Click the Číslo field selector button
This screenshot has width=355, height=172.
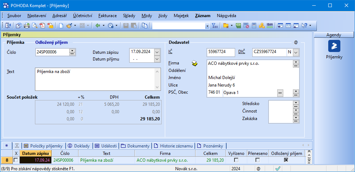(72, 52)
